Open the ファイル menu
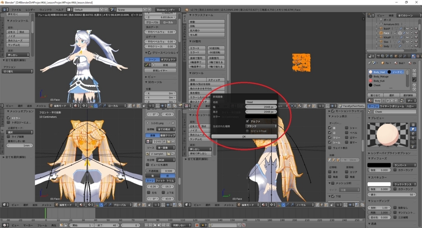This screenshot has width=422, height=228. tap(16, 10)
